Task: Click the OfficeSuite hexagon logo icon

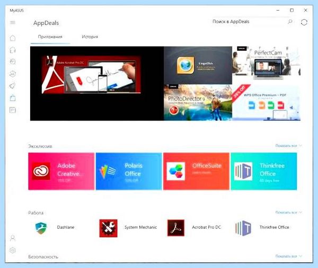Action: click(176, 171)
